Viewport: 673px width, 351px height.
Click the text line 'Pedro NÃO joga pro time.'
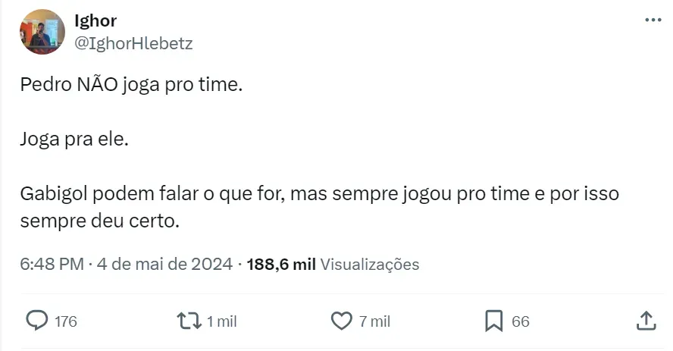pos(132,85)
